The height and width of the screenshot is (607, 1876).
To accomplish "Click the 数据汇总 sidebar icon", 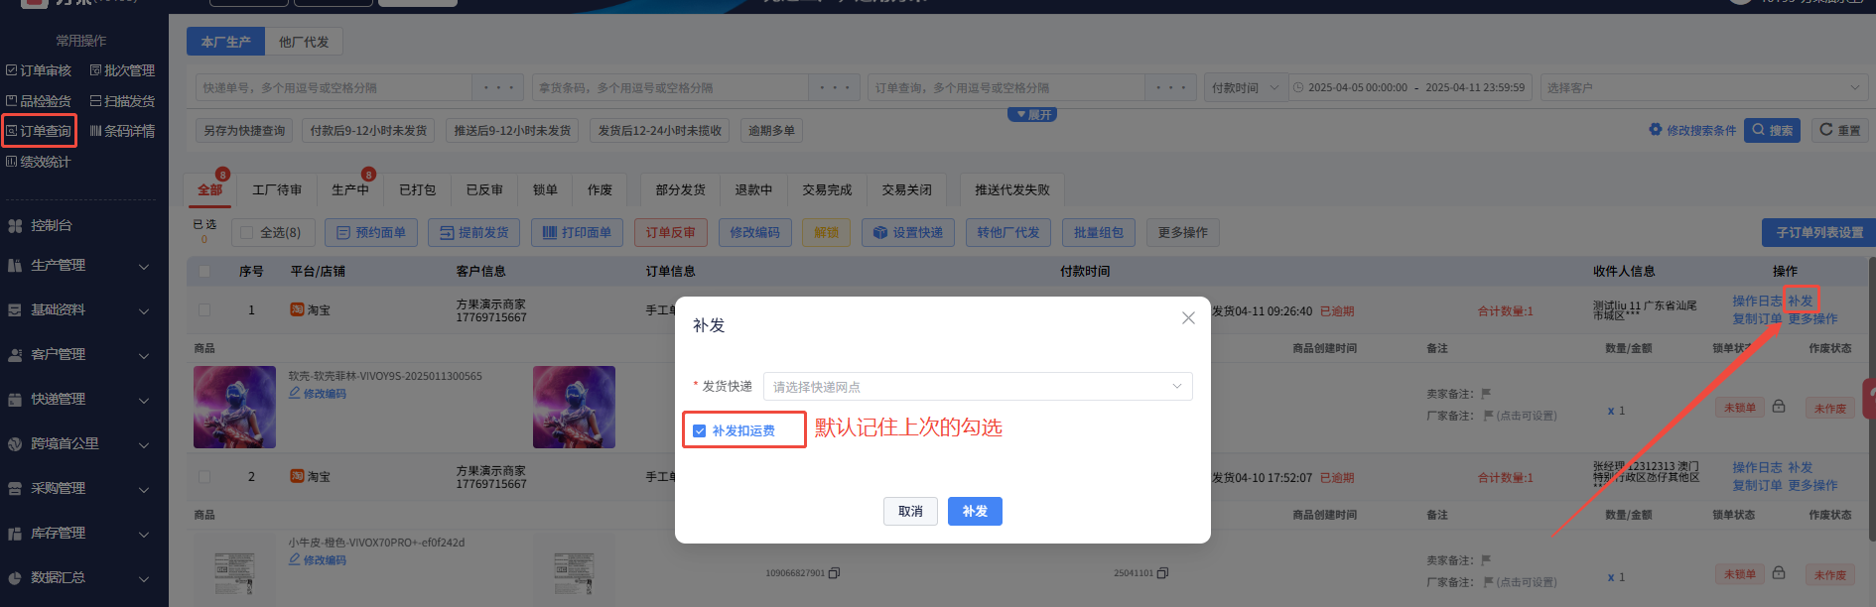I will coord(15,577).
